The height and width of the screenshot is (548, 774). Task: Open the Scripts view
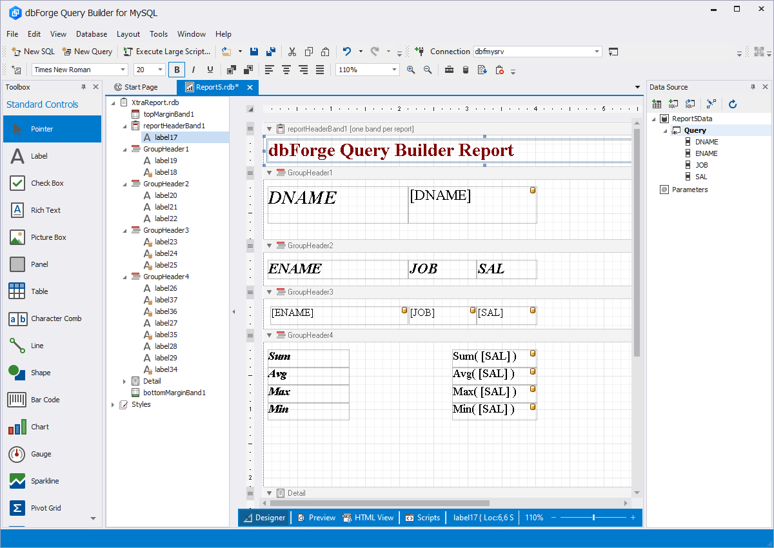(422, 518)
